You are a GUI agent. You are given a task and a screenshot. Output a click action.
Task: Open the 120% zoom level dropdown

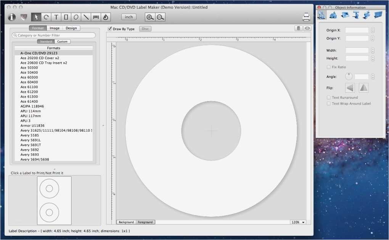298,222
